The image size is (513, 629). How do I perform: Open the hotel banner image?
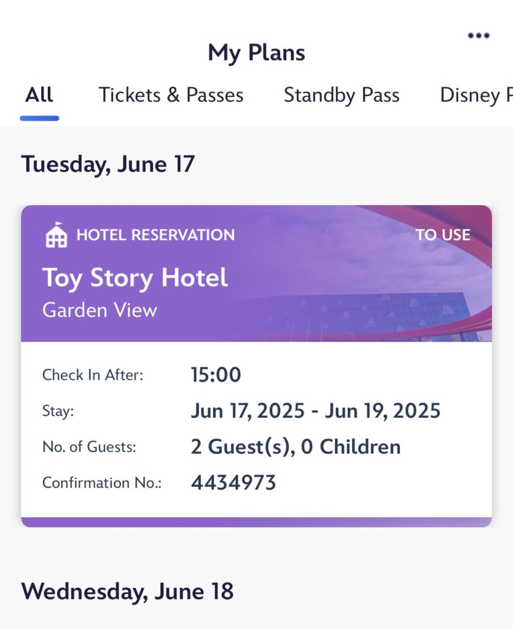tap(257, 273)
